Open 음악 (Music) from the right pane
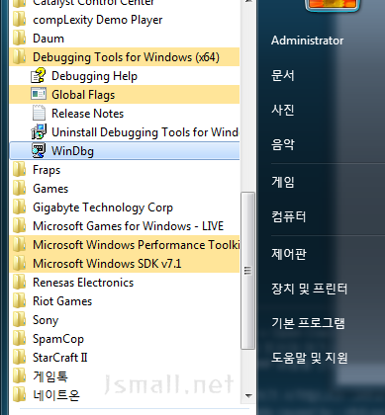Viewport: 385px width, 415px height. (x=282, y=144)
